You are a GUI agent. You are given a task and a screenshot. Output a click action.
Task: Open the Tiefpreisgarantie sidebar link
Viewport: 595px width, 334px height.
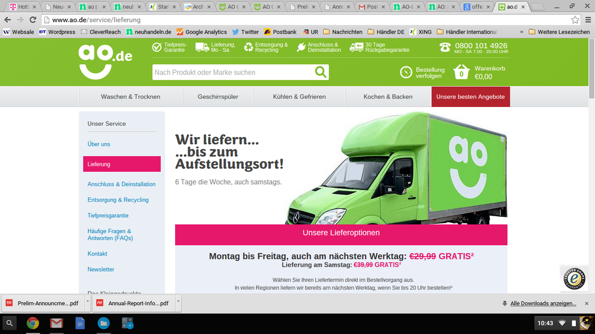tap(108, 215)
